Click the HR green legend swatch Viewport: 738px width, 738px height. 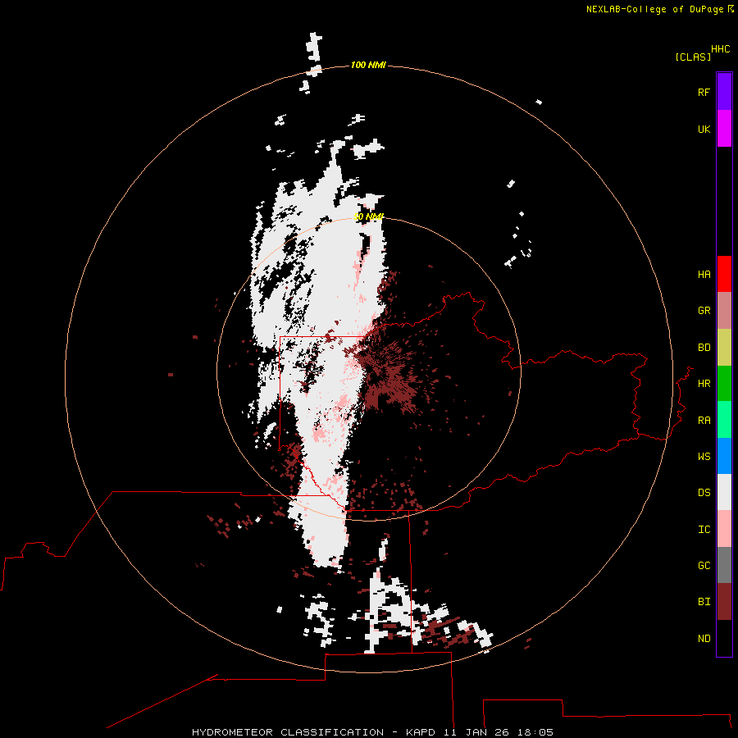[724, 384]
